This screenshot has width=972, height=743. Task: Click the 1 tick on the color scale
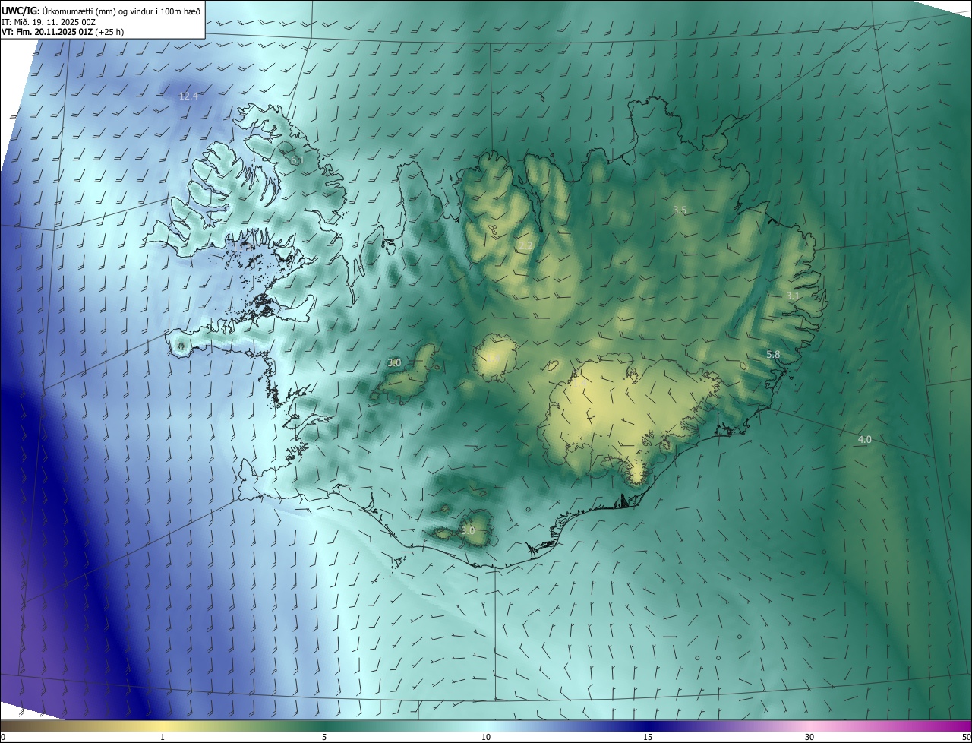[x=163, y=737]
